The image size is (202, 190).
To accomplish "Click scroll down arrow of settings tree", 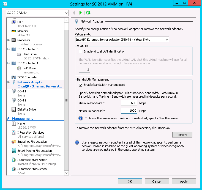I will pyautogui.click(x=66, y=173).
